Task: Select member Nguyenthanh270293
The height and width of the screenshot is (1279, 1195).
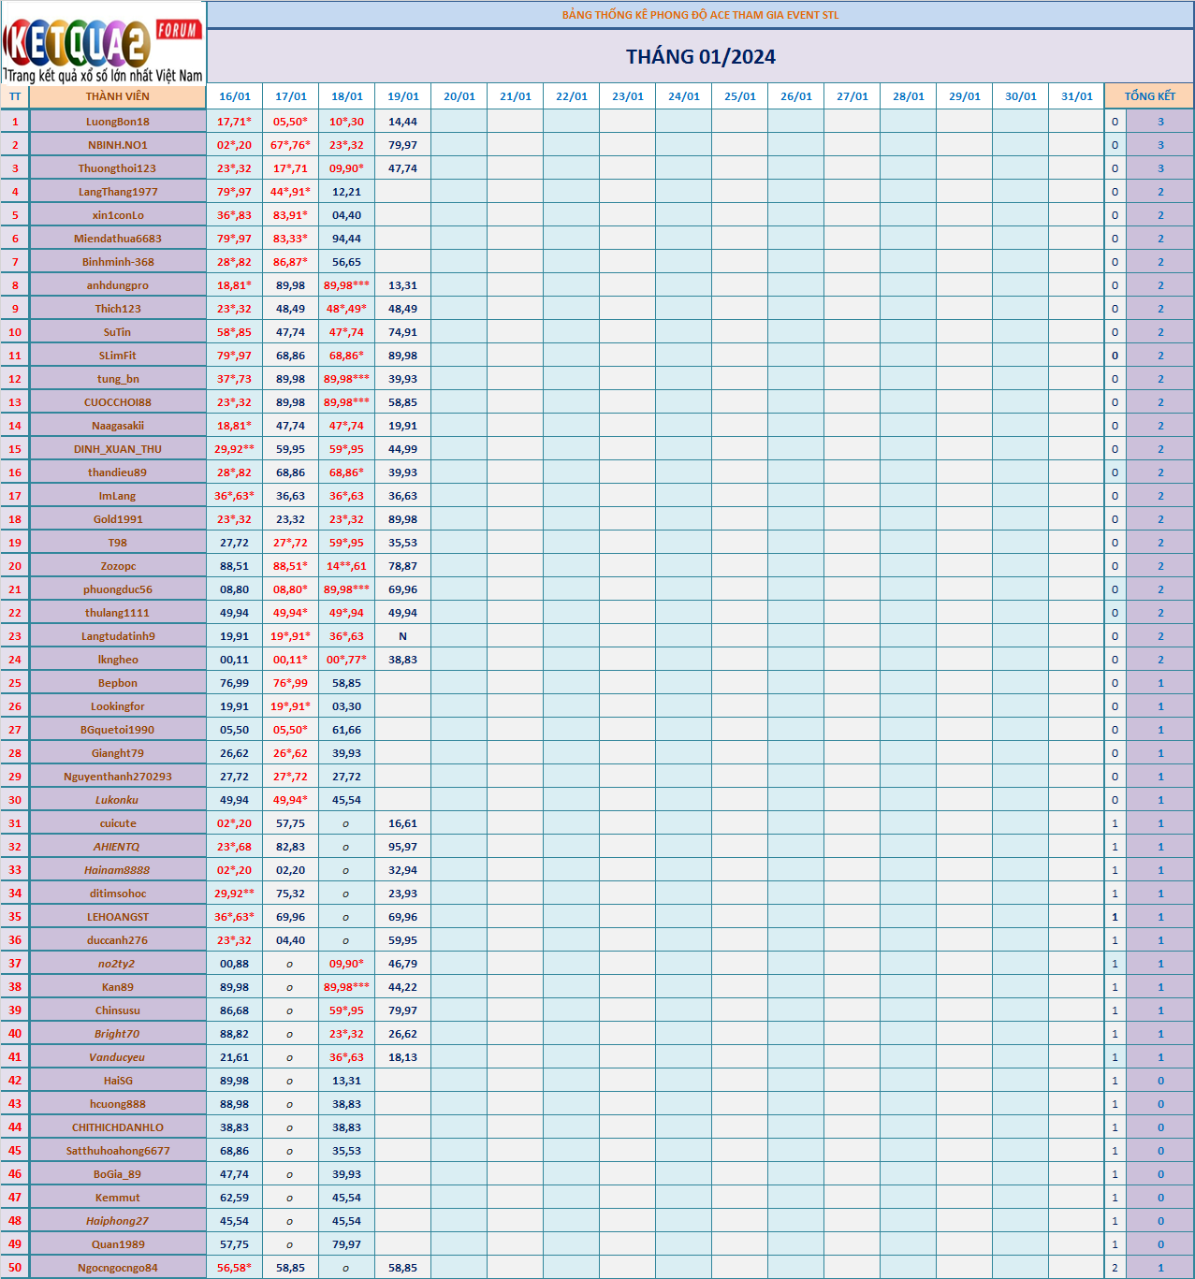Action: (118, 777)
